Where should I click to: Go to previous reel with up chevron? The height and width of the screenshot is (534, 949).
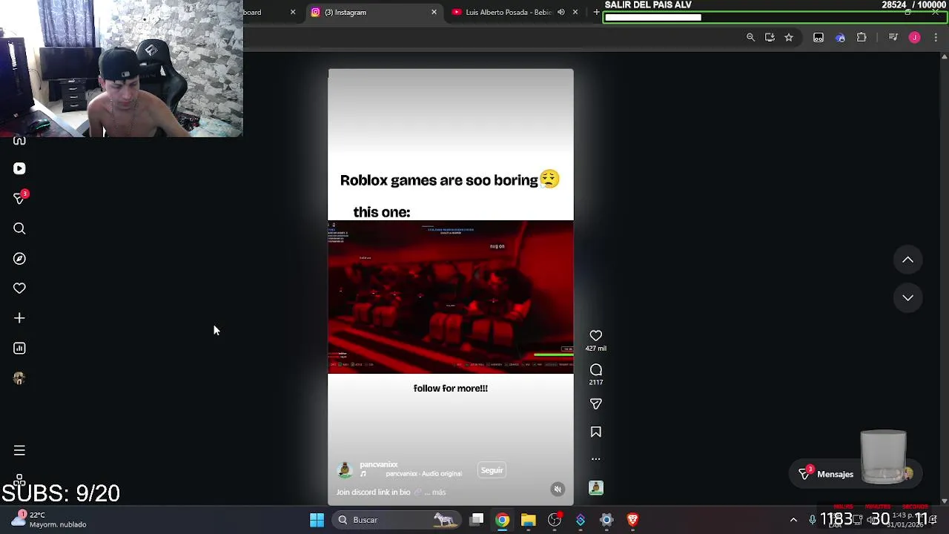[907, 260]
